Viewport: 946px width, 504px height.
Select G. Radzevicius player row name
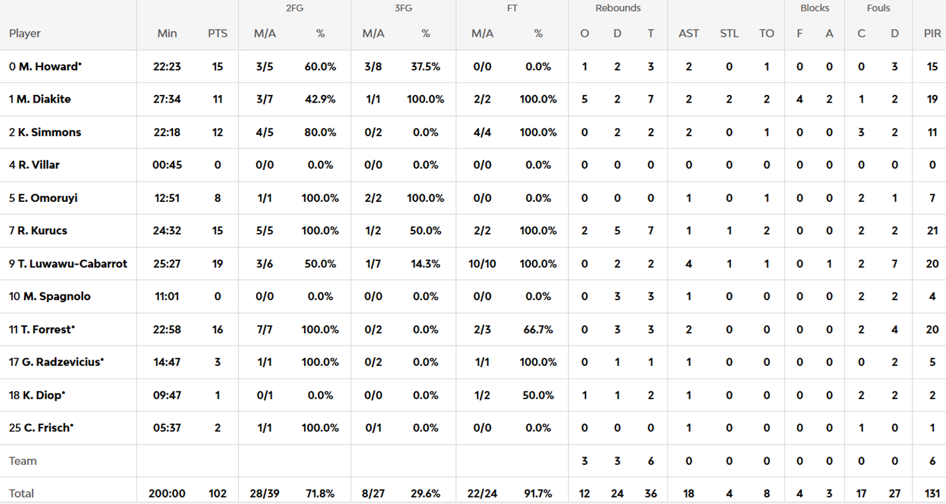click(61, 362)
